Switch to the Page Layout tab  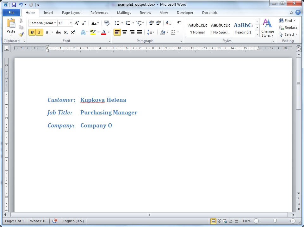(71, 13)
